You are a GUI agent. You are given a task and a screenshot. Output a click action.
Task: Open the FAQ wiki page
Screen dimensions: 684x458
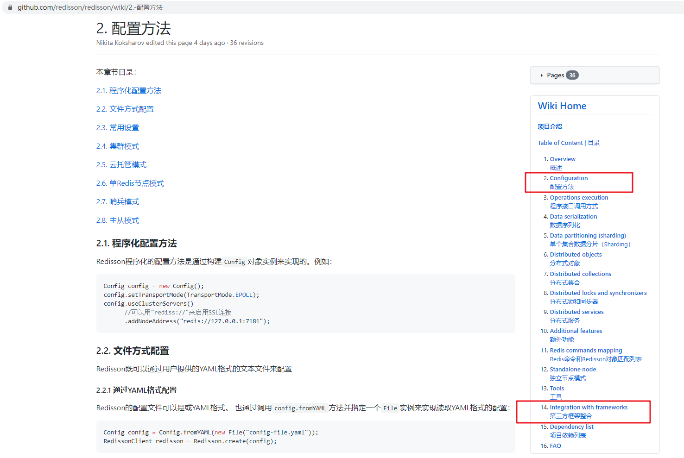[556, 446]
